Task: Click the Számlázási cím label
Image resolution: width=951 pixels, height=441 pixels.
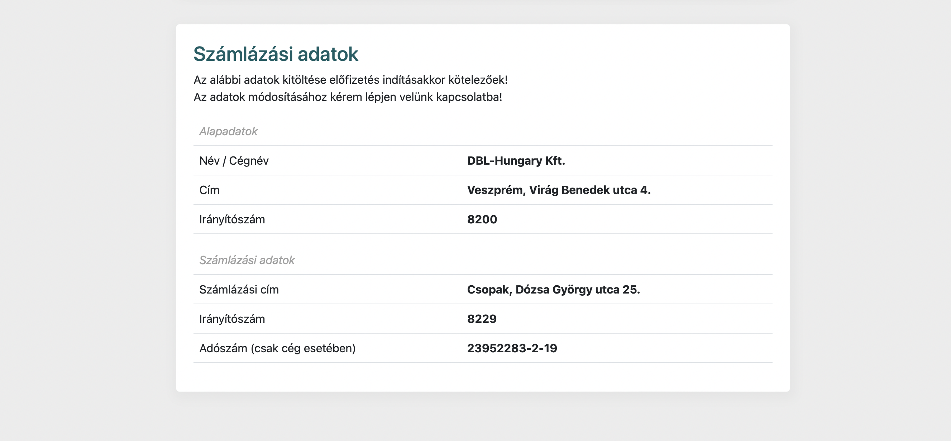Action: tap(239, 290)
